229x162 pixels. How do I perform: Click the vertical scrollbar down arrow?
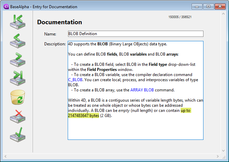224,150
